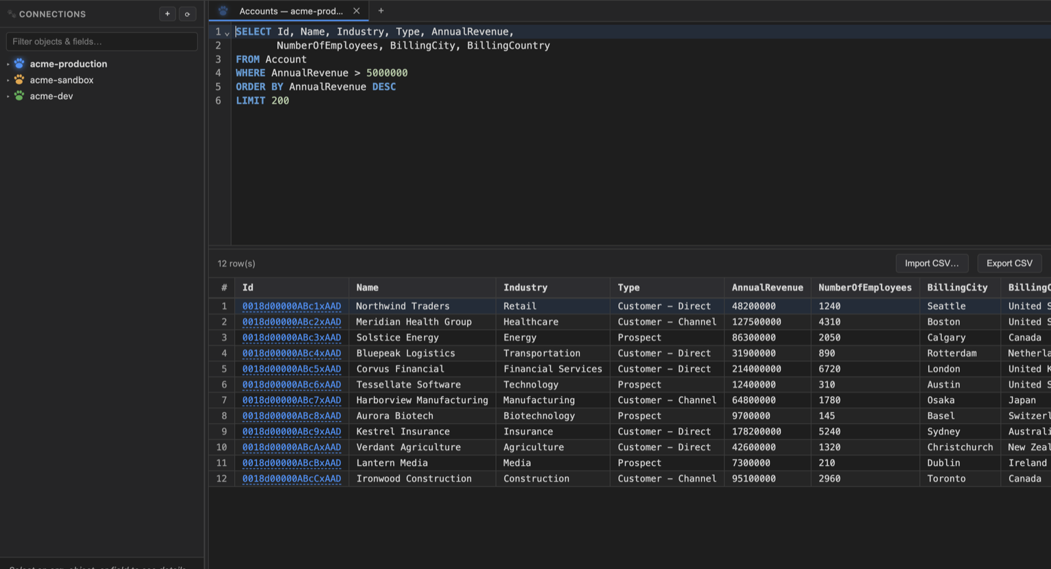Image resolution: width=1051 pixels, height=569 pixels.
Task: Select the Northwind Traders name cell
Action: [x=422, y=306]
